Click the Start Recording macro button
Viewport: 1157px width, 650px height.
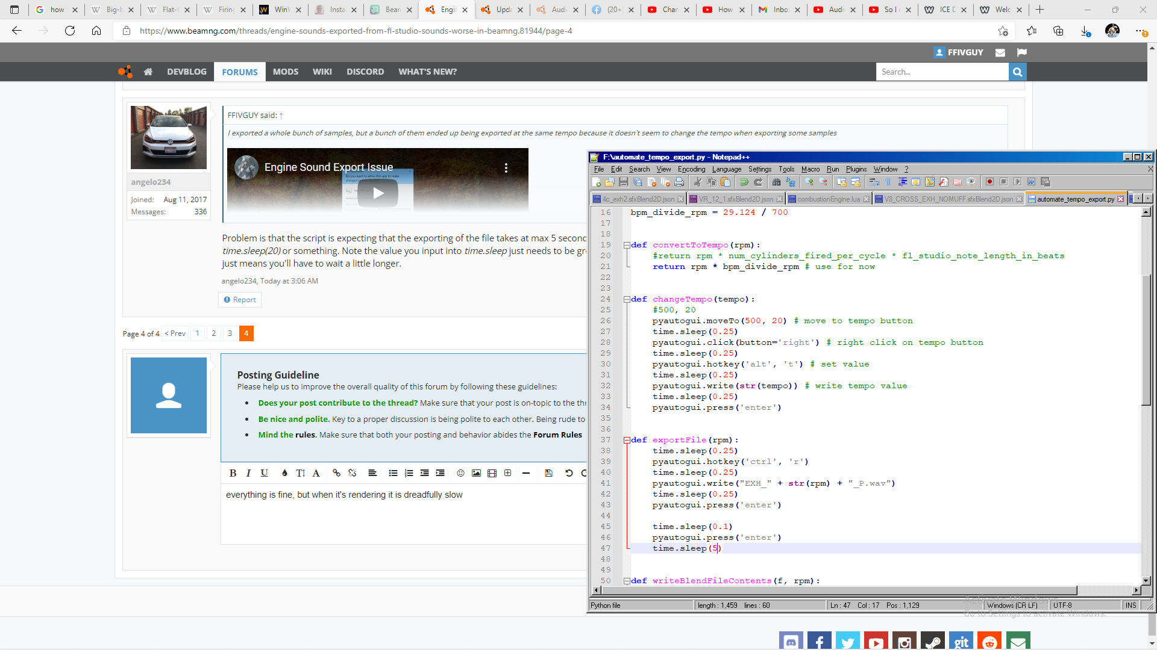pos(989,182)
